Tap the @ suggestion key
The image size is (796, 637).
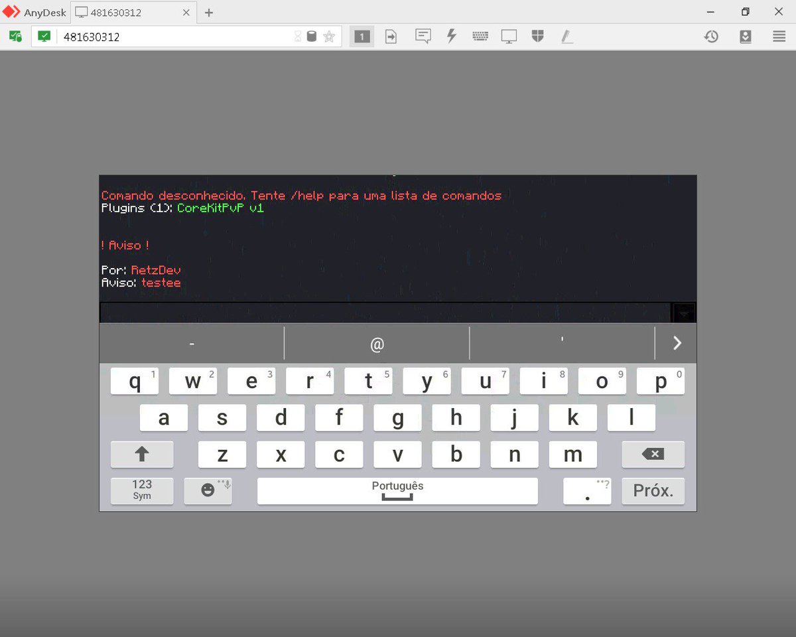point(377,344)
